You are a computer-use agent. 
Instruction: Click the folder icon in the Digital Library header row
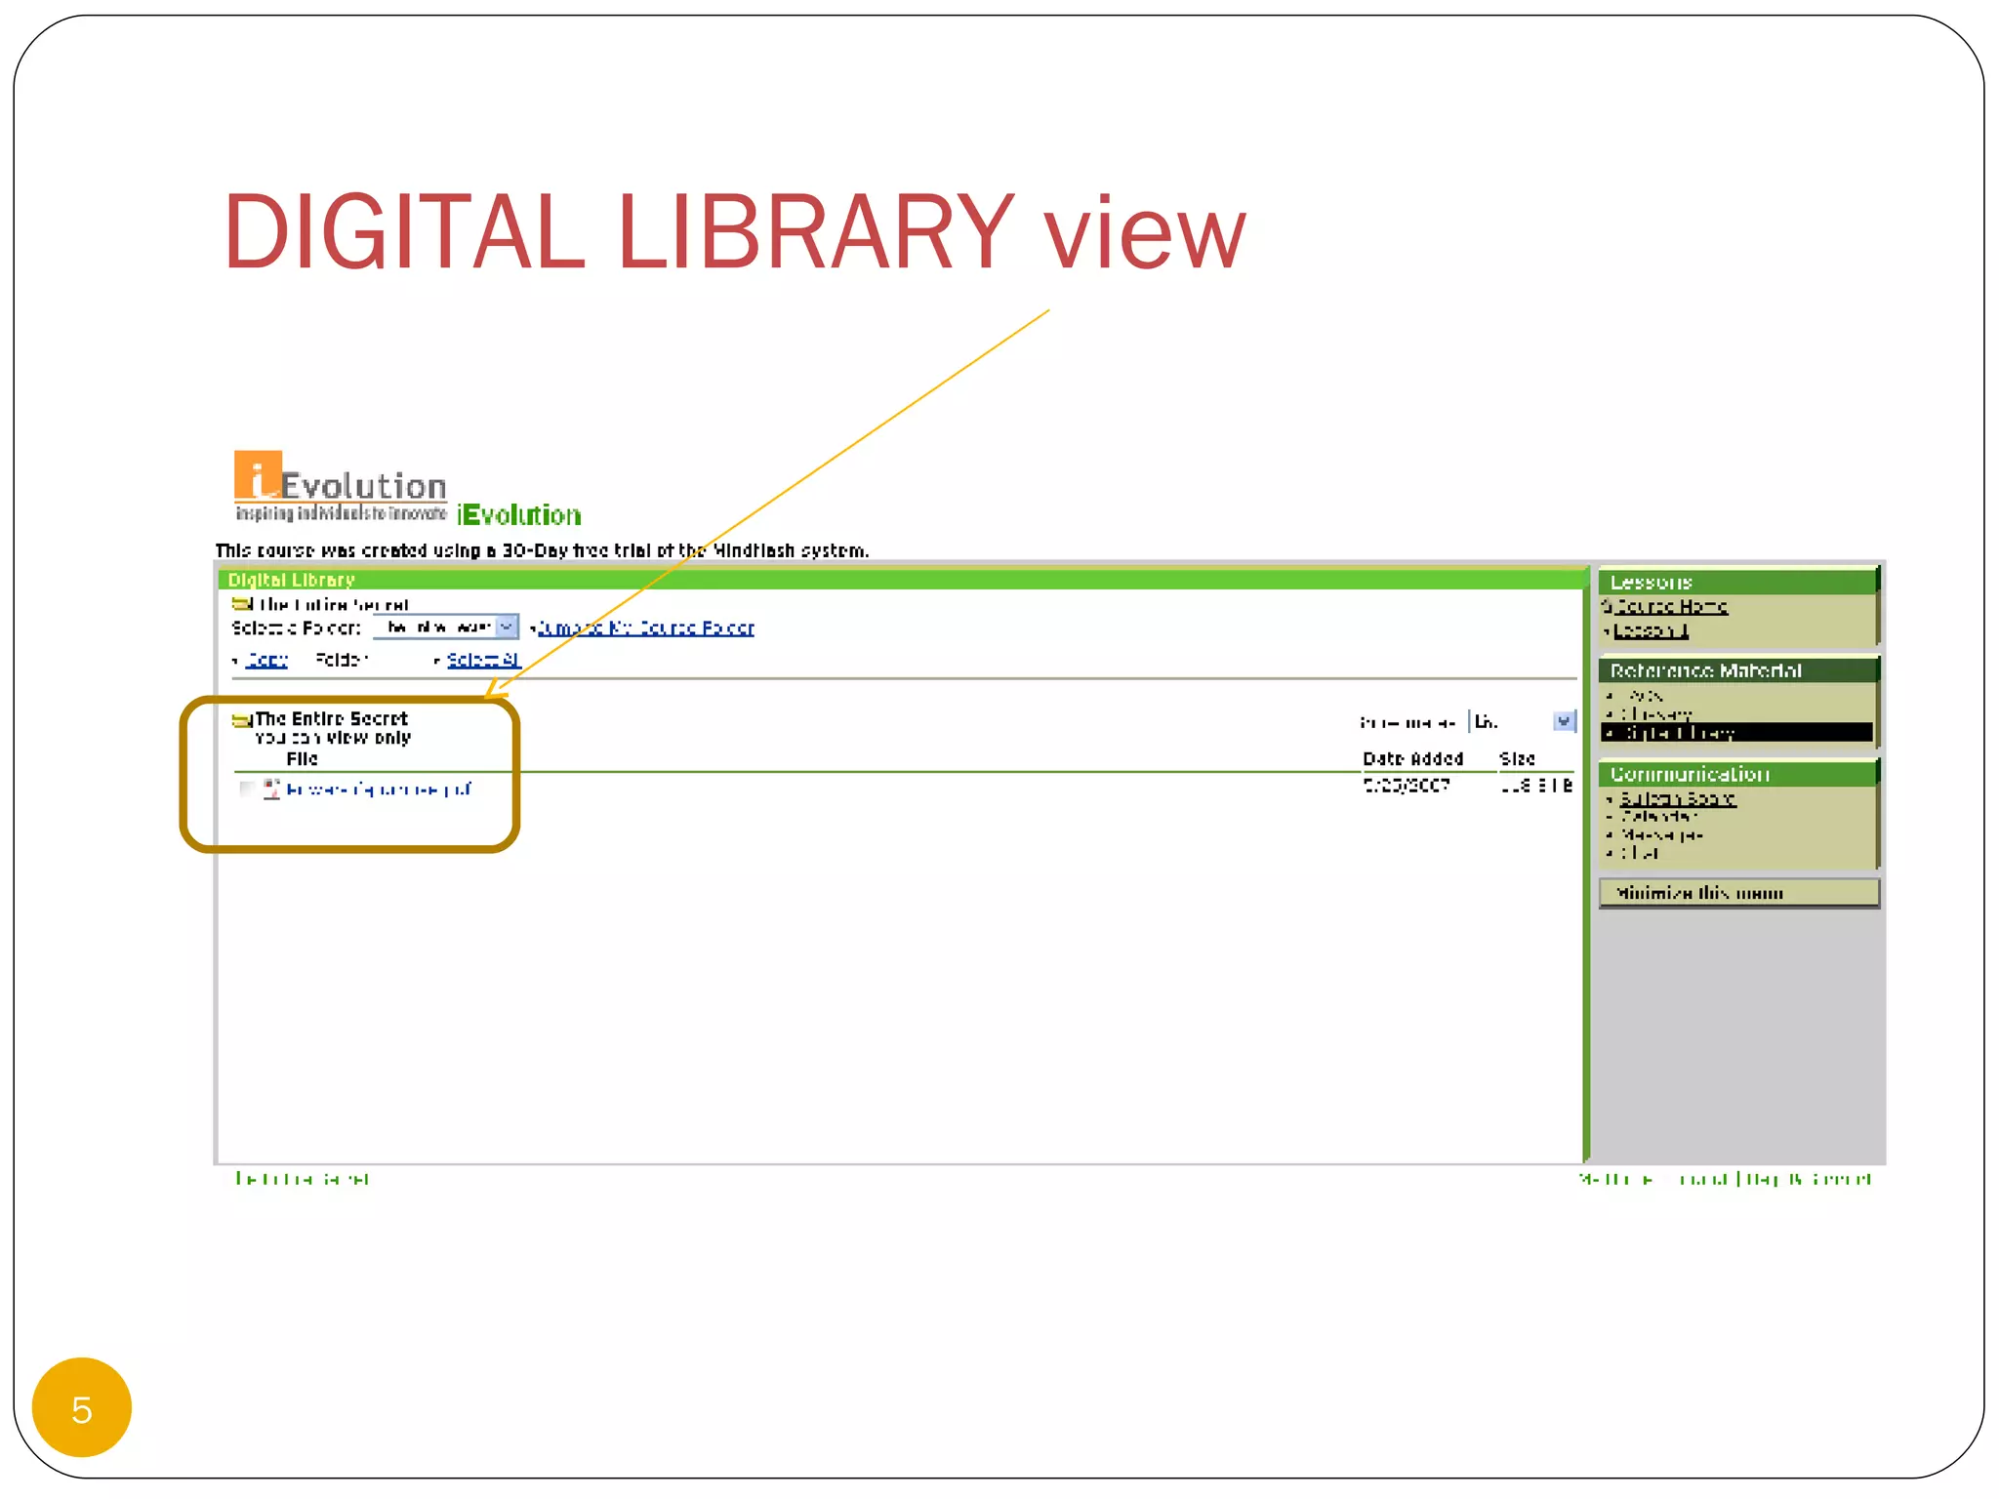242,605
